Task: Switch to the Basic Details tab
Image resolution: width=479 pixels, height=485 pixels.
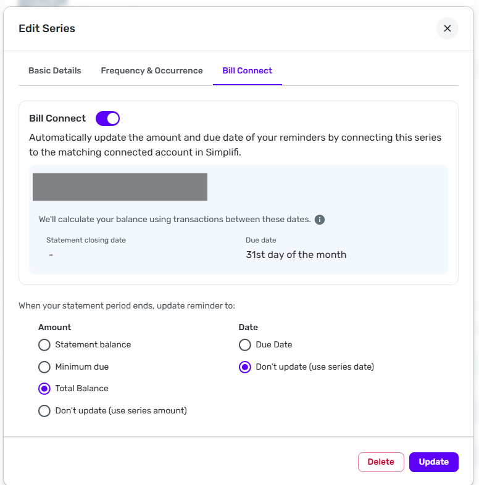Action: (55, 70)
